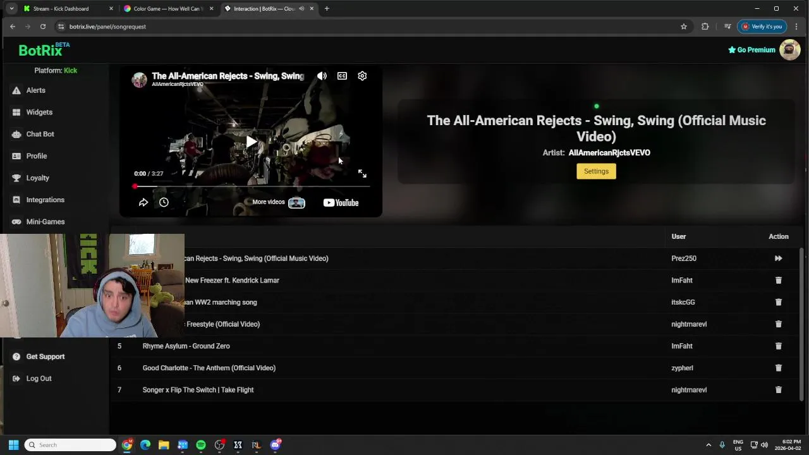Viewport: 809px width, 455px height.
Task: Select 'Rhyme Asylum - Ground Zero' song title
Action: click(186, 346)
